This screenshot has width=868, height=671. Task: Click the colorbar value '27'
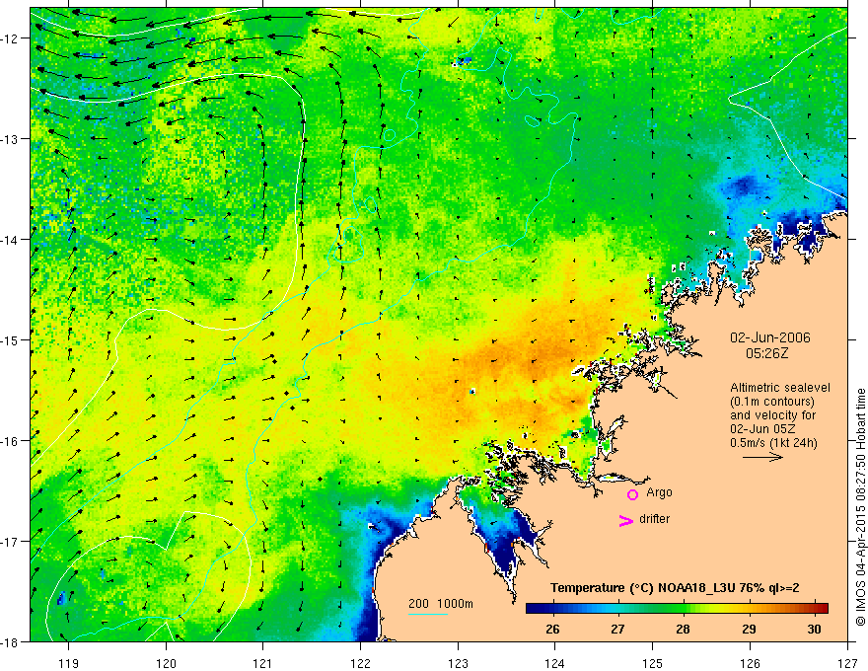(x=617, y=629)
